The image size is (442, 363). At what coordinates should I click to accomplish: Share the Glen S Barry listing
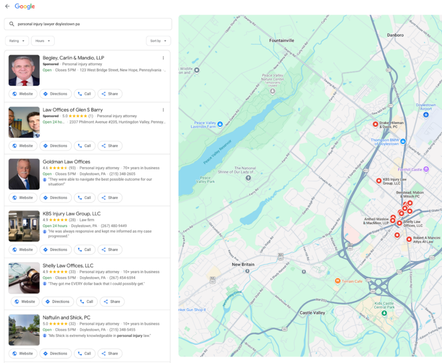[x=110, y=146]
